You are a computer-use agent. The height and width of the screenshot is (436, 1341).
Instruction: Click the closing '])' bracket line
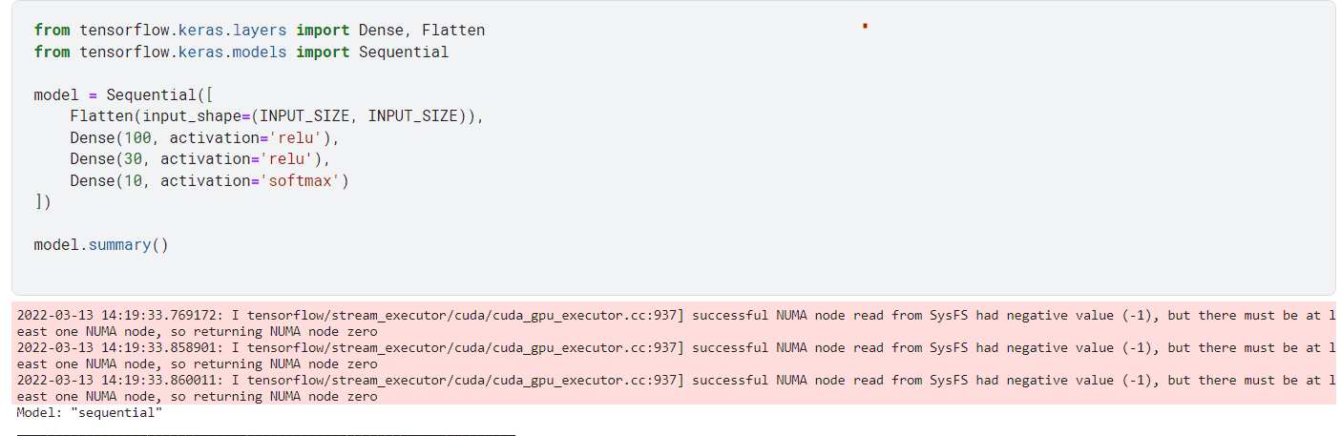42,202
